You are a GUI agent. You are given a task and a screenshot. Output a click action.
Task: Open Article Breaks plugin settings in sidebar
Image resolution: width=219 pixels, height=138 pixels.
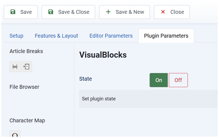tap(26, 51)
